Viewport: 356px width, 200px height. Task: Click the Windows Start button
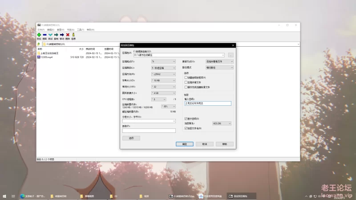4,196
